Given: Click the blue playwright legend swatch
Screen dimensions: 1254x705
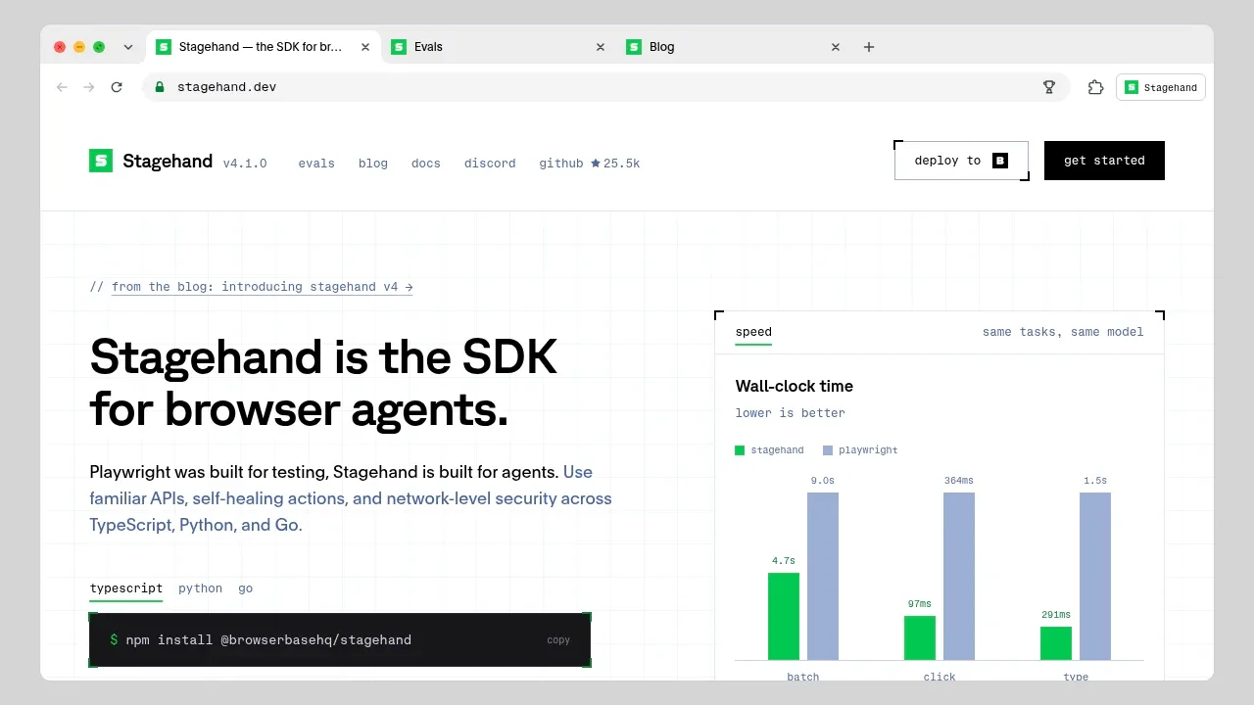Looking at the screenshot, I should point(828,450).
